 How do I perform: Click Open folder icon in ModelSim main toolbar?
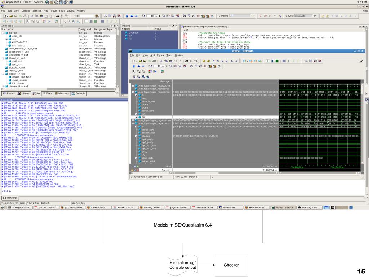point(11,16)
